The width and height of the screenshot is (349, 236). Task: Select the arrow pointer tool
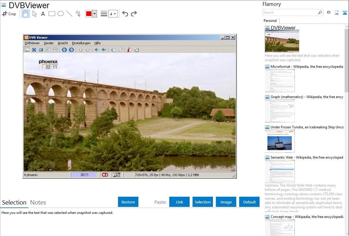point(34,14)
